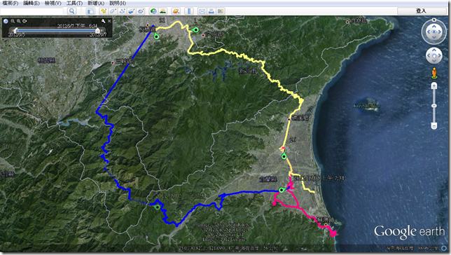Viewport: 451px width, 255px height.
Task: Toggle the sidebar panel icon
Action: coord(90,11)
